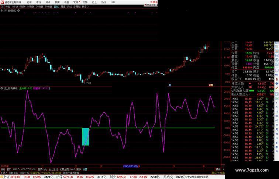Screen dimensions: 279x179
Task: Click the 通达信 app logo icon
Action: coord(2,2)
